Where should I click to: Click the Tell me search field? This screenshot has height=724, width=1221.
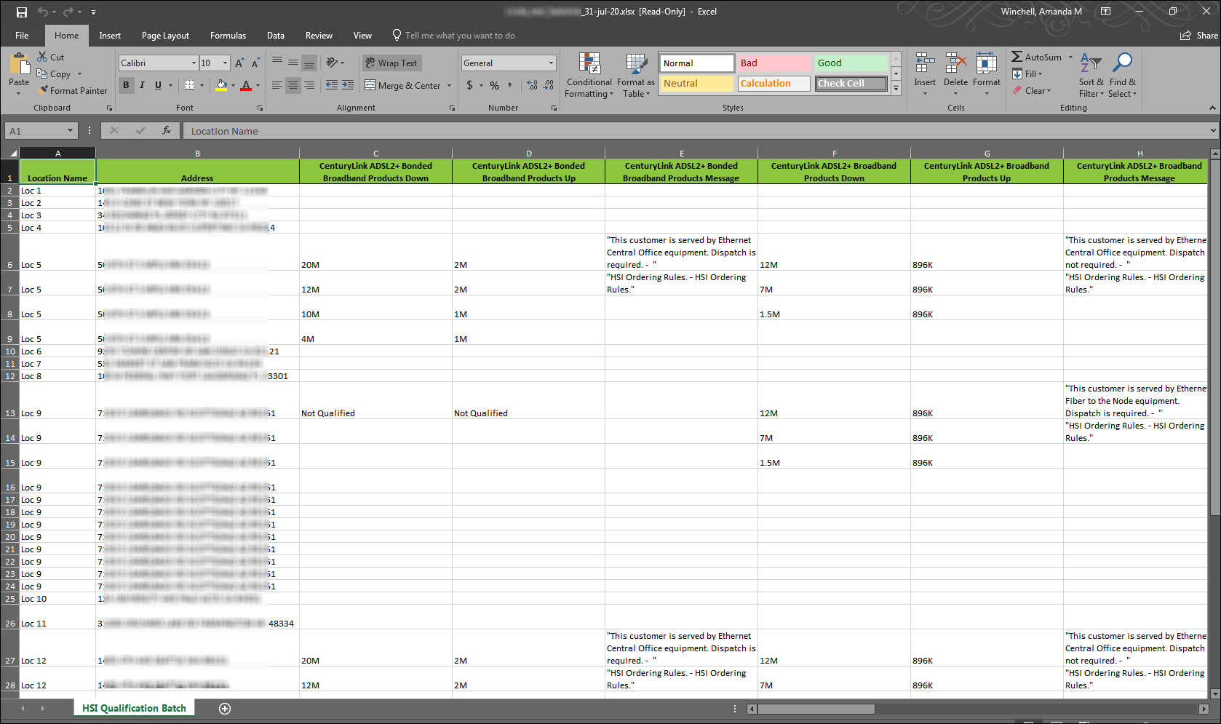pyautogui.click(x=460, y=36)
